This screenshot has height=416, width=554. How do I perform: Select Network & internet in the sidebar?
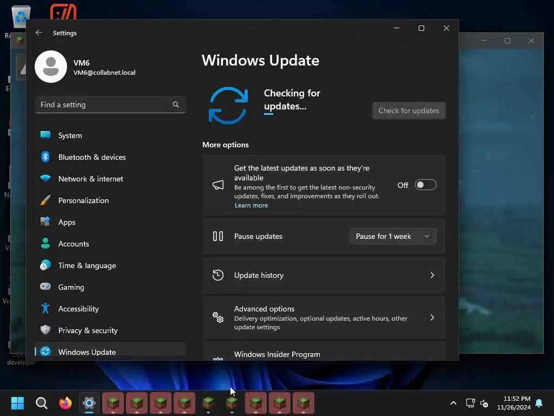point(110,178)
